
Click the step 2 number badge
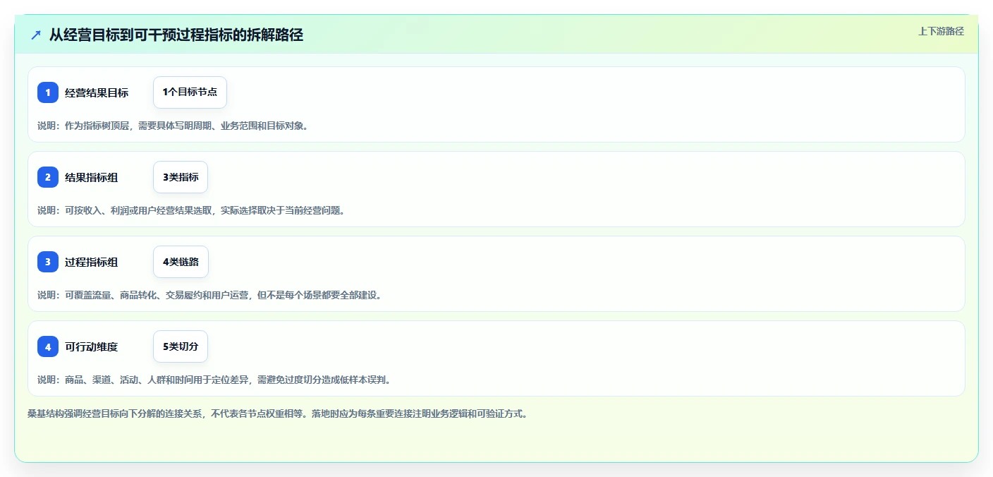[48, 177]
